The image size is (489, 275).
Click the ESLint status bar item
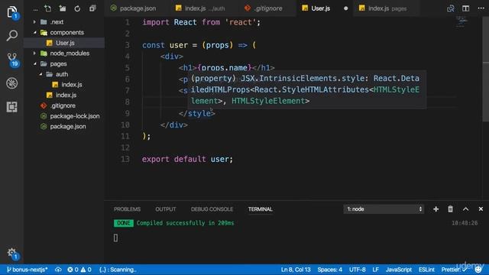426,270
